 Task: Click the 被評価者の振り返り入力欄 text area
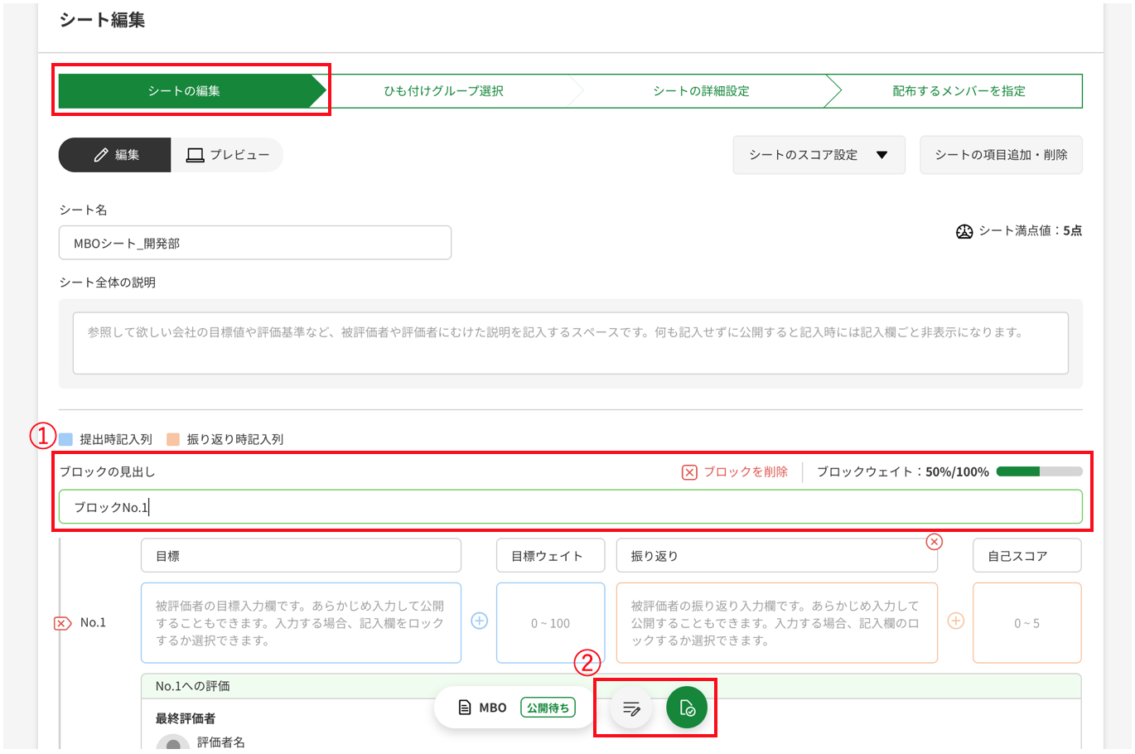(776, 623)
